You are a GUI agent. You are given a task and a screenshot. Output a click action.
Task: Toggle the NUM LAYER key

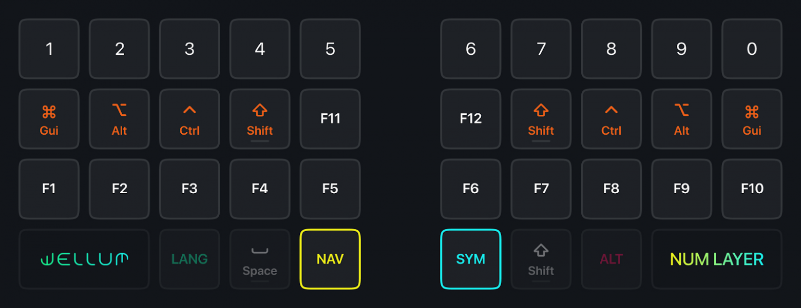point(716,259)
